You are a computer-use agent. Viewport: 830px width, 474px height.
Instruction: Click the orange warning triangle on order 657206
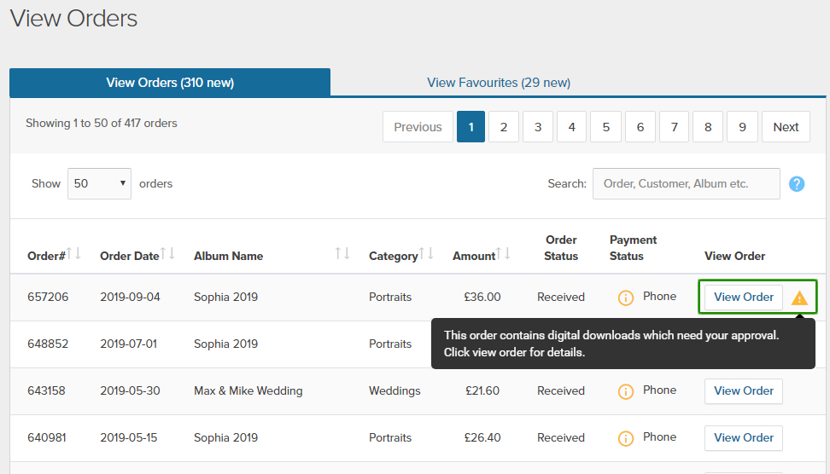coord(799,298)
